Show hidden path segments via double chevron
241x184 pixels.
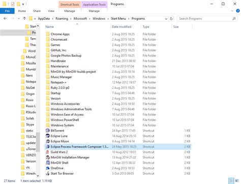tap(35, 19)
